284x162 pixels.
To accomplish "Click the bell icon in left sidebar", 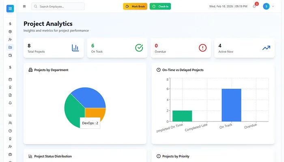I will [10, 103].
